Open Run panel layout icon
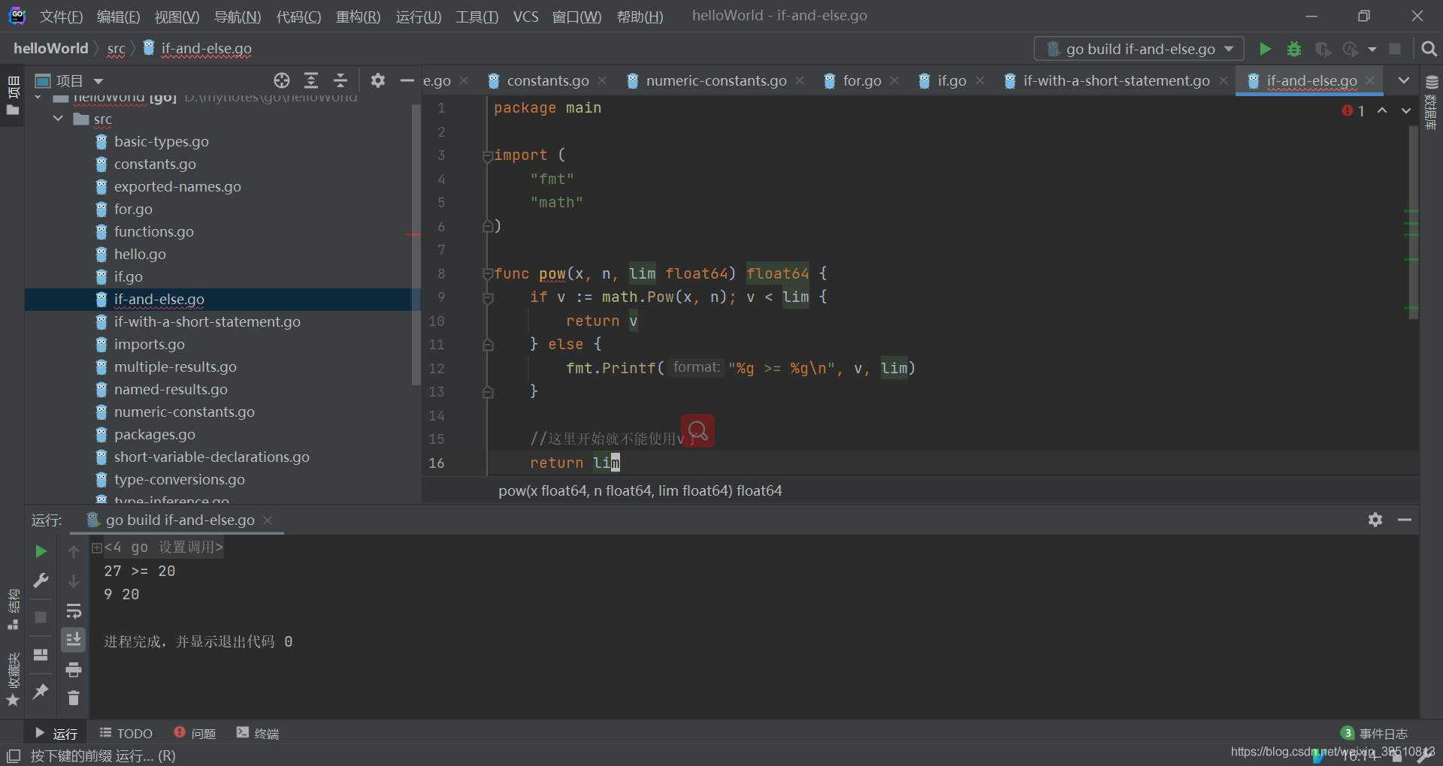Image resolution: width=1443 pixels, height=766 pixels. click(x=41, y=654)
